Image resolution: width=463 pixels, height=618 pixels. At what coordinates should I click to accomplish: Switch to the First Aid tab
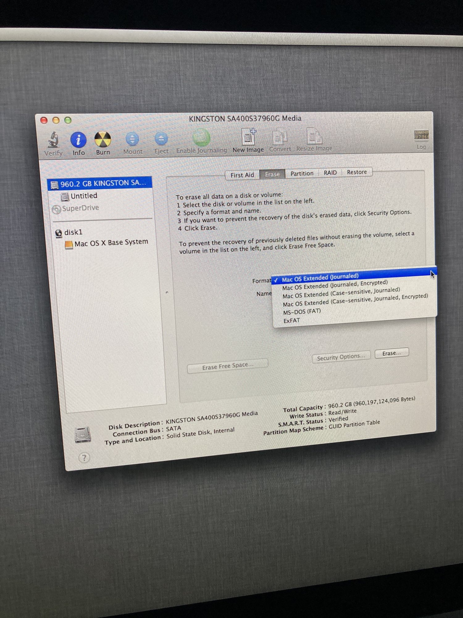pyautogui.click(x=242, y=175)
